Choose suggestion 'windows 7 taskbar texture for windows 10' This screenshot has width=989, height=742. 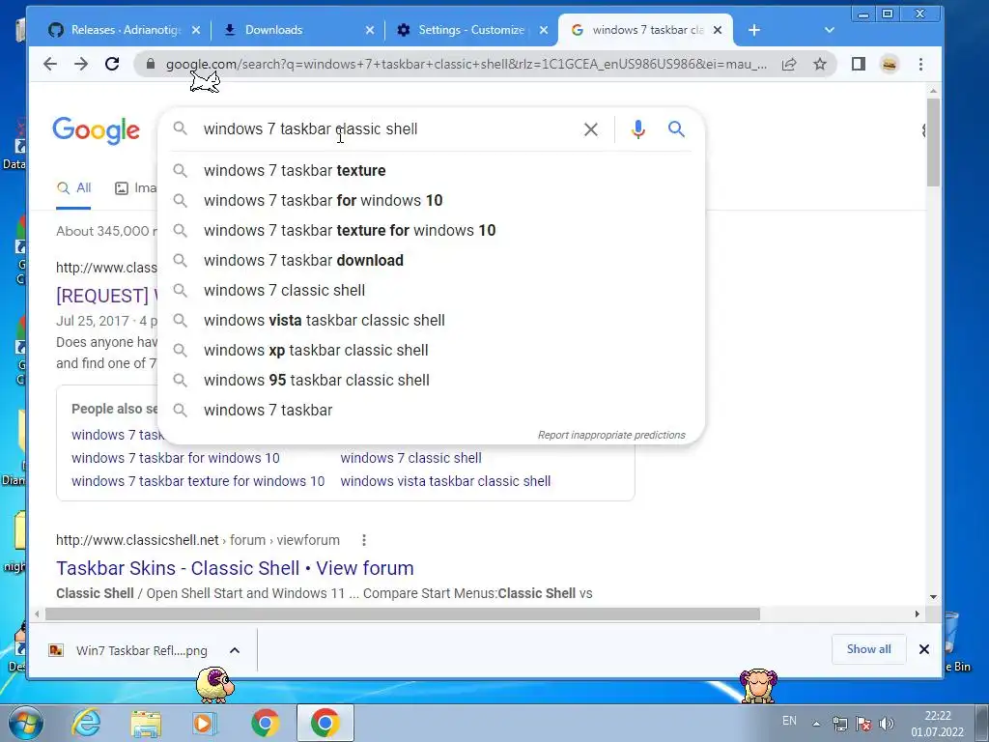click(431, 230)
